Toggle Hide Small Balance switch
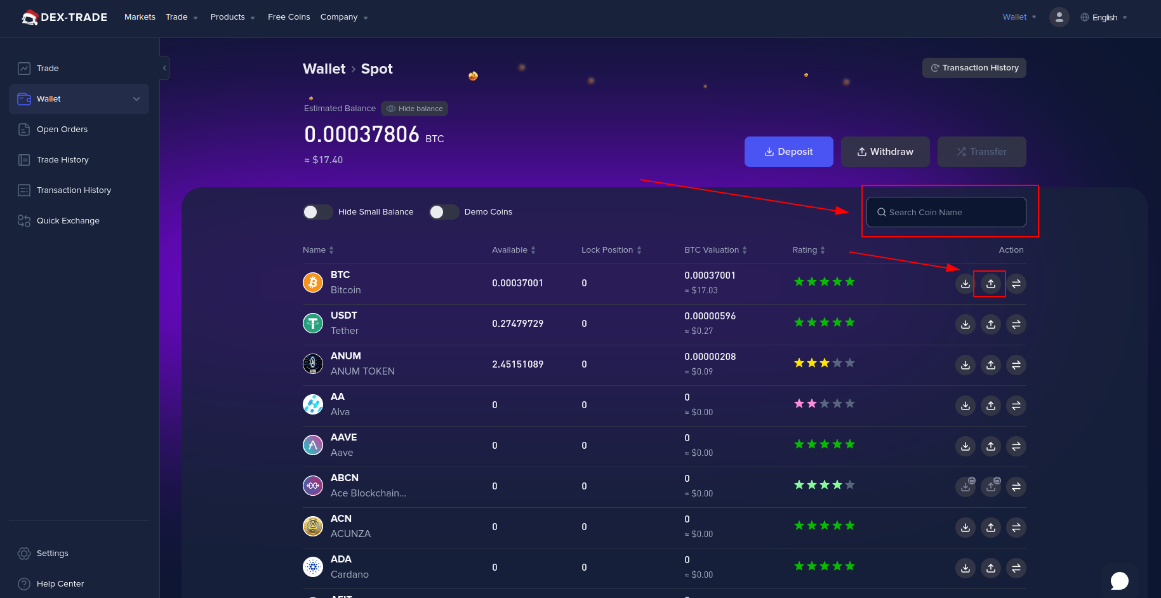 (317, 212)
